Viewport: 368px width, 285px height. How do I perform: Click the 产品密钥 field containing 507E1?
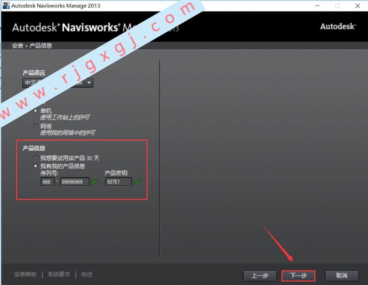click(118, 182)
